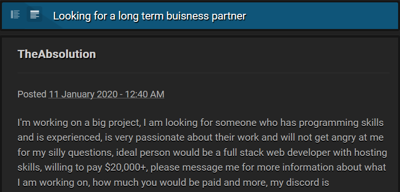Click "hosting" at end of third line
Image resolution: width=400 pixels, height=192 pixels.
pyautogui.click(x=371, y=153)
